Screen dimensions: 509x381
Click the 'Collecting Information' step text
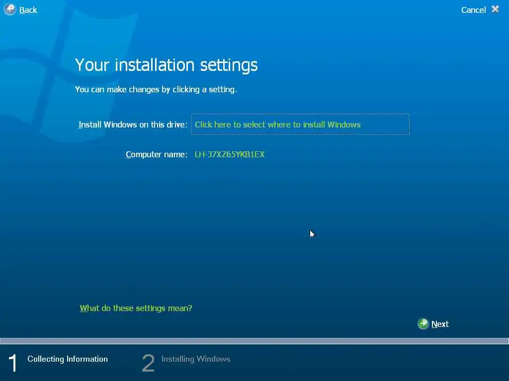tap(68, 359)
